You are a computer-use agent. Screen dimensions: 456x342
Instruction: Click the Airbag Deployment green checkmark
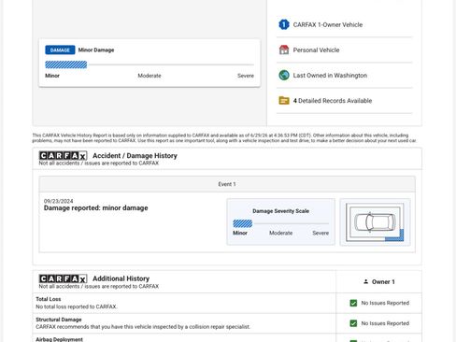click(x=353, y=341)
